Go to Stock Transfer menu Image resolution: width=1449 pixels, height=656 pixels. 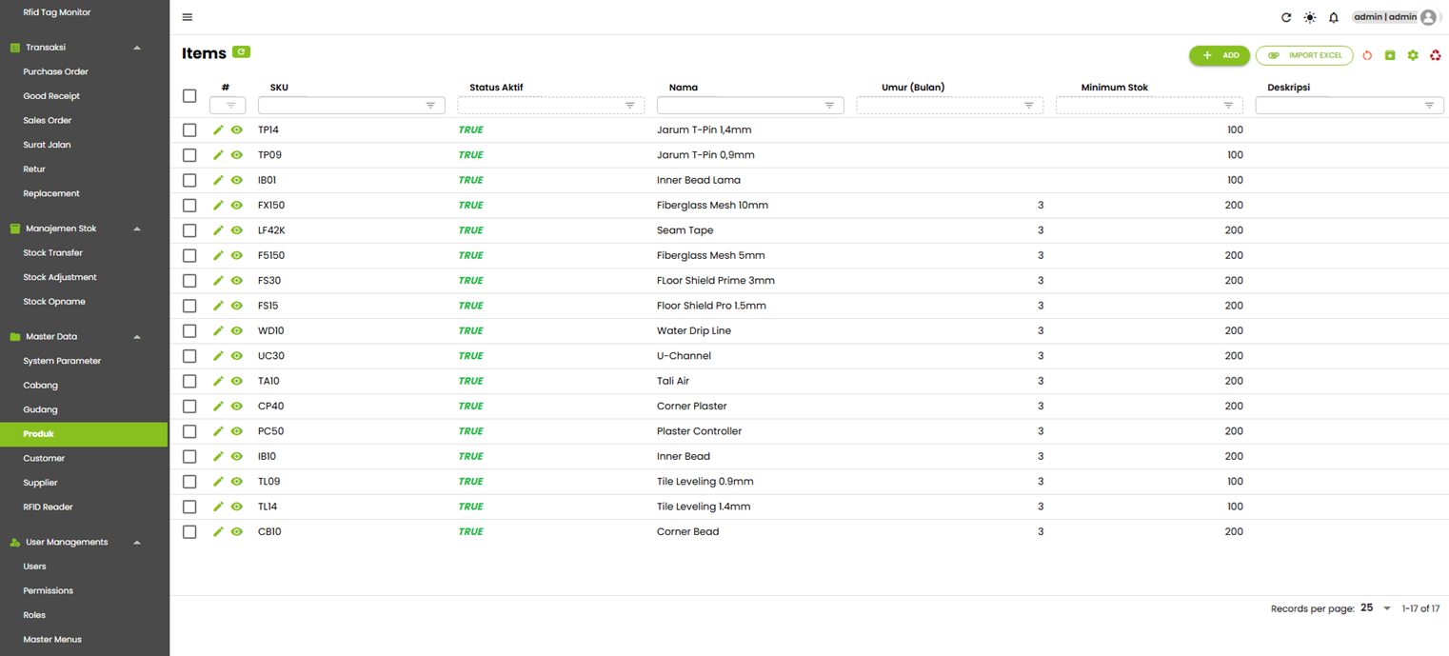52,253
